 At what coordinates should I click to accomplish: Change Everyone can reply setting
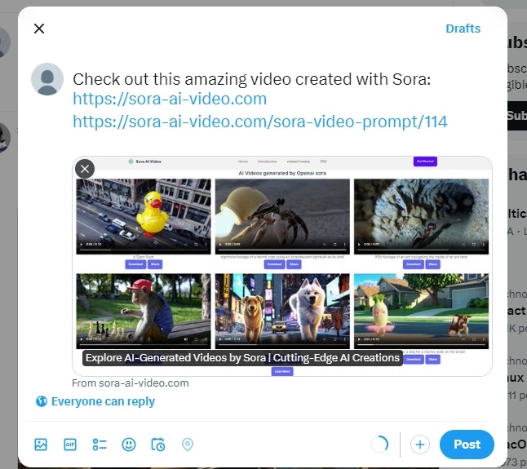(x=95, y=401)
